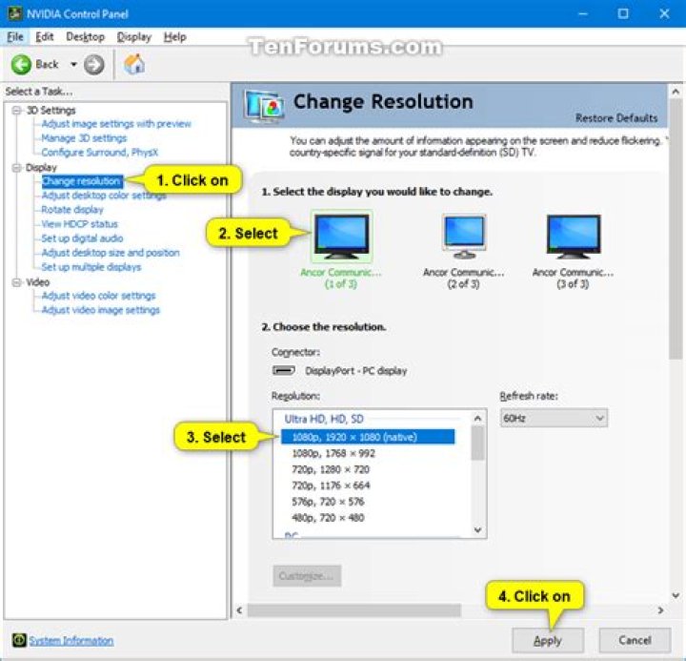This screenshot has width=686, height=661.
Task: Select display 2 of 3 monitor icon
Action: 464,237
